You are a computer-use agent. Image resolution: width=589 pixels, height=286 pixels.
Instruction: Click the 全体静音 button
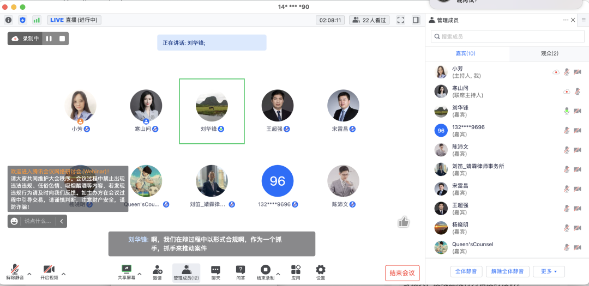coord(466,271)
